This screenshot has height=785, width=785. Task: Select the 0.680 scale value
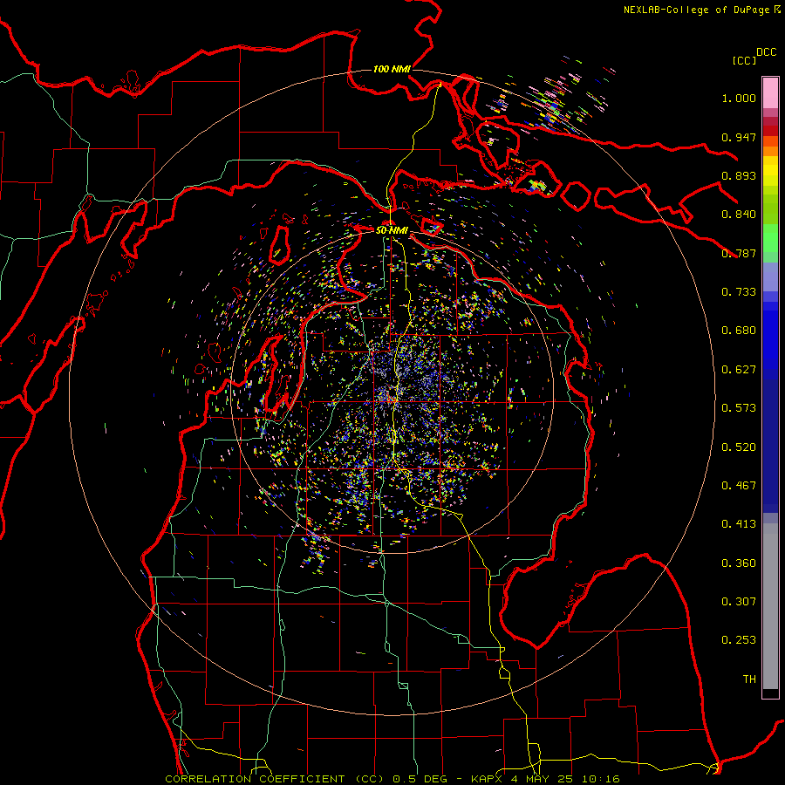[739, 331]
